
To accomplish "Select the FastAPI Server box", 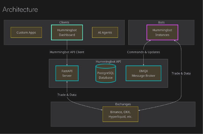I will [67, 73].
